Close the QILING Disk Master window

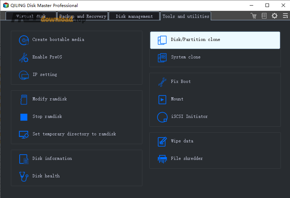(x=283, y=5)
